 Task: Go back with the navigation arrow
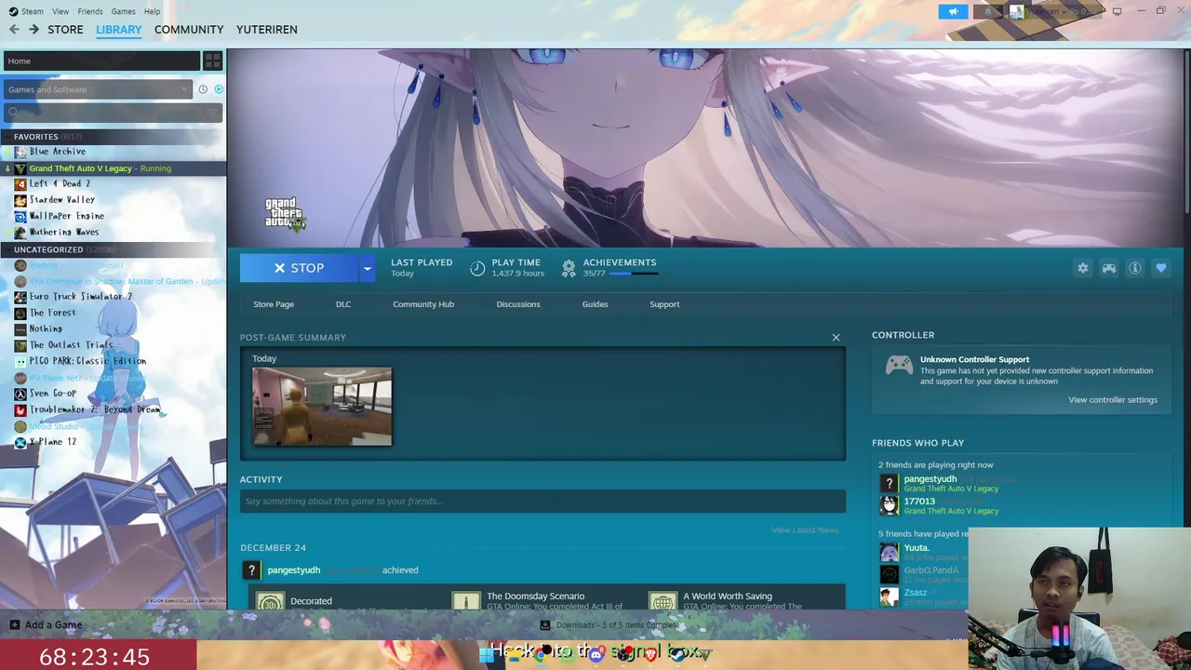coord(14,30)
